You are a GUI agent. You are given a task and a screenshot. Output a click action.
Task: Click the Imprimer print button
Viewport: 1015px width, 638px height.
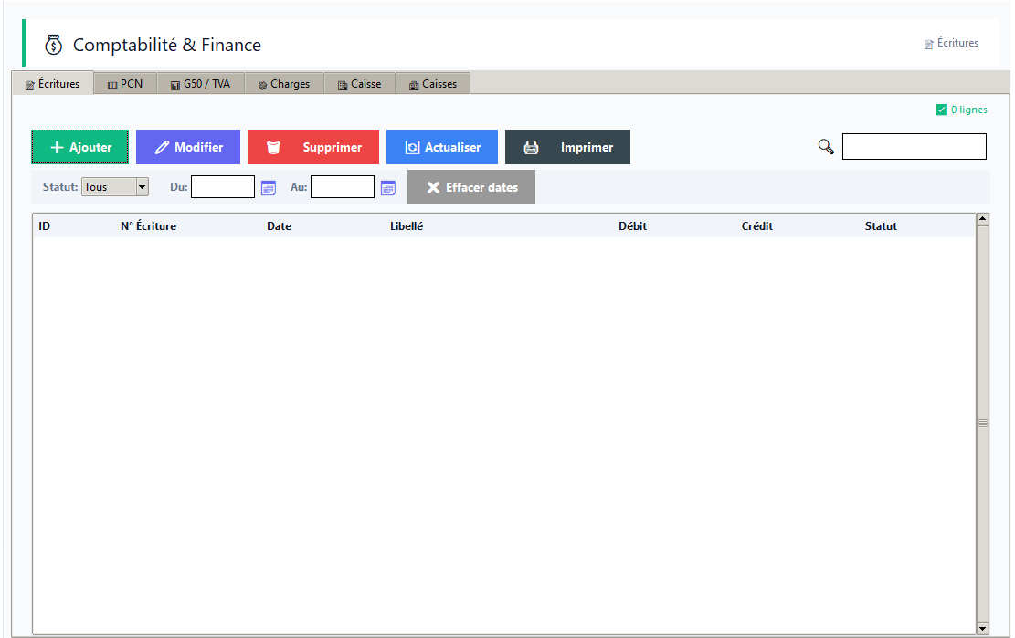[x=567, y=147]
